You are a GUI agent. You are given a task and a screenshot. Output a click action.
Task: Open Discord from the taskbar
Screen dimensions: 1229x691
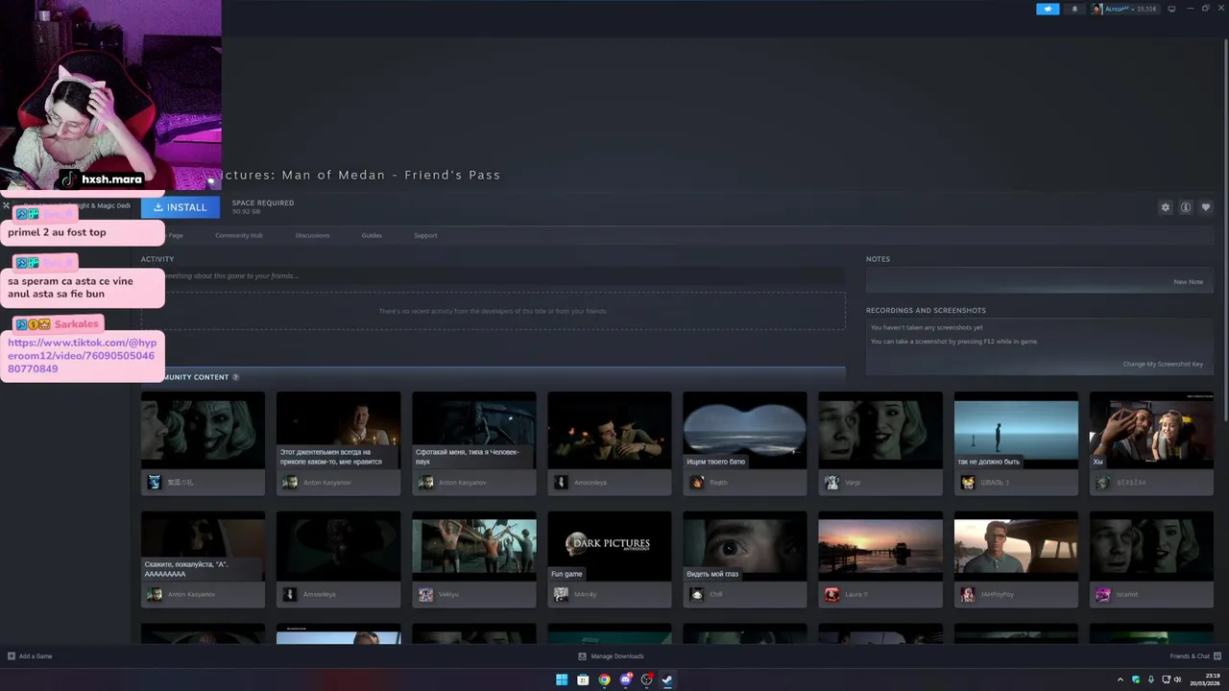pos(625,679)
